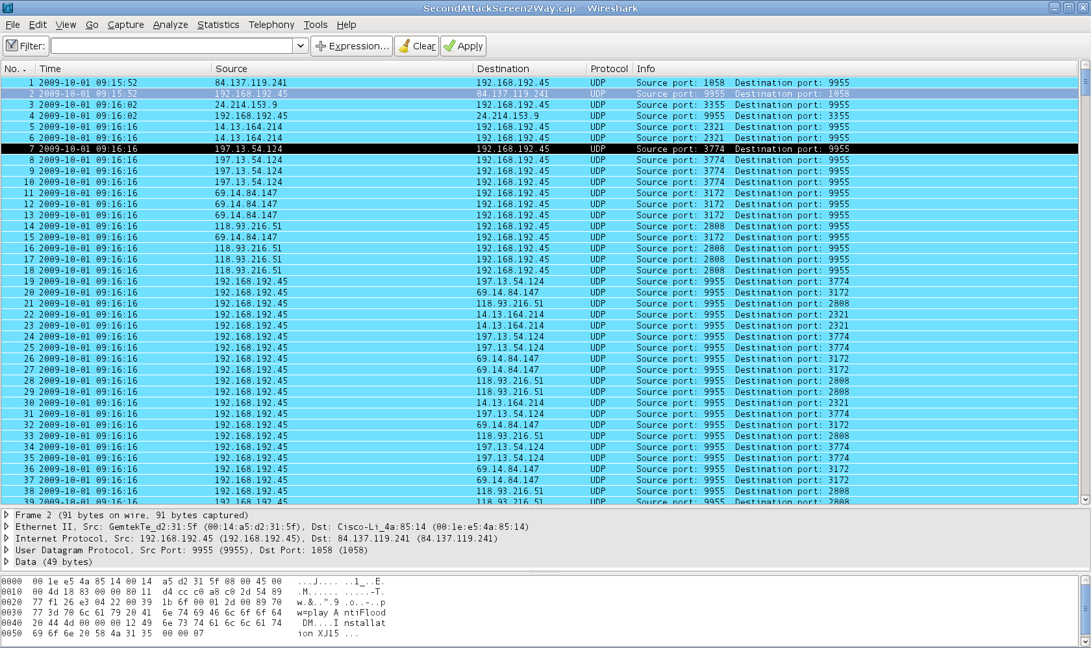This screenshot has width=1091, height=648.
Task: Sort by the Source column header
Action: click(x=342, y=69)
